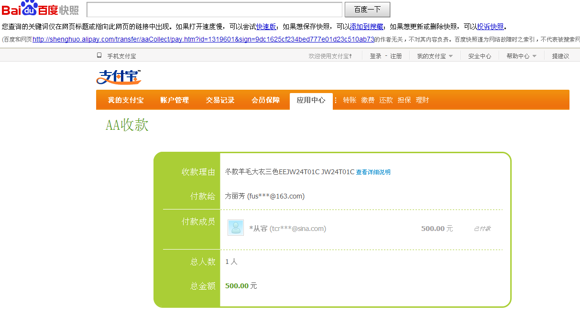This screenshot has height=314, width=580.
Task: Click the 登录 login link
Action: (x=375, y=56)
